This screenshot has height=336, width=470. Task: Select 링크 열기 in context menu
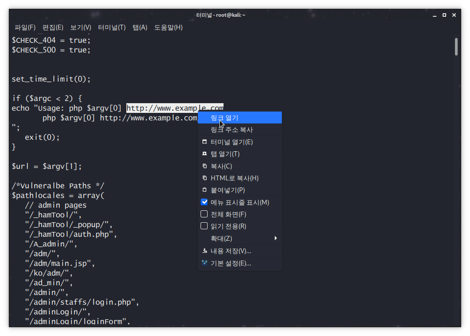[x=240, y=118]
